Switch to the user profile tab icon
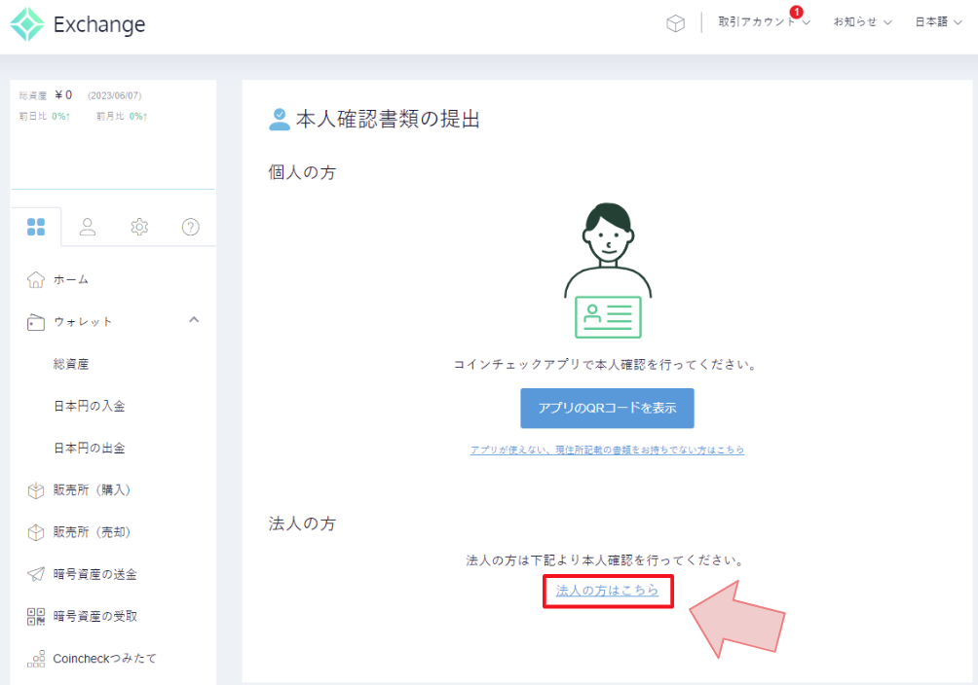Screen dimensions: 978x685 pos(88,227)
